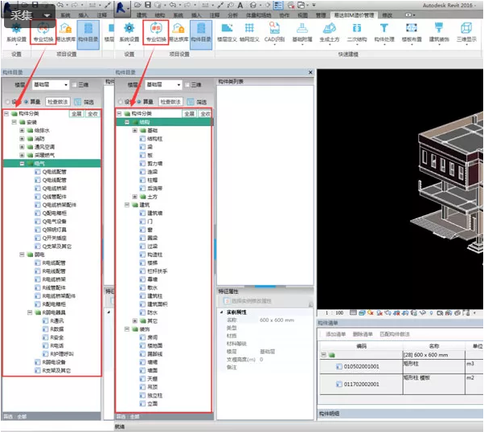This screenshot has height=432, width=484.
Task: Switch to the 管理 ribbon tab
Action: 321,15
